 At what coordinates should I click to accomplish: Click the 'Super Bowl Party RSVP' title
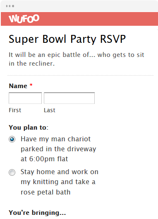click(x=67, y=39)
